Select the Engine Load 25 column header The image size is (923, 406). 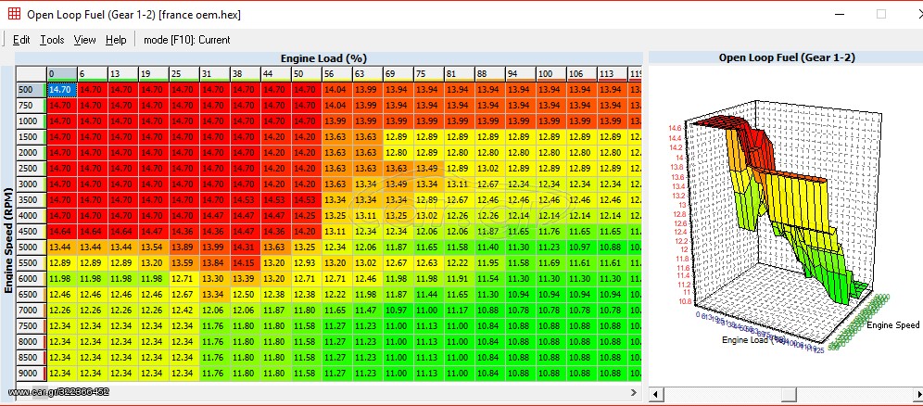[184, 73]
